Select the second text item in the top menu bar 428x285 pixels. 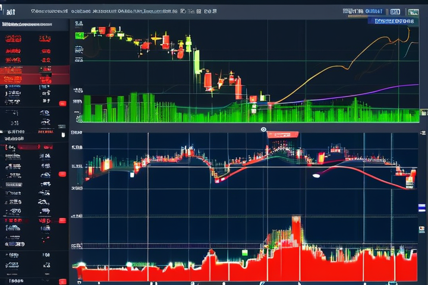click(x=89, y=11)
